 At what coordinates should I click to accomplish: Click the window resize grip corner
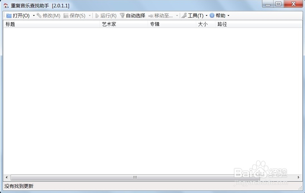[300, 188]
